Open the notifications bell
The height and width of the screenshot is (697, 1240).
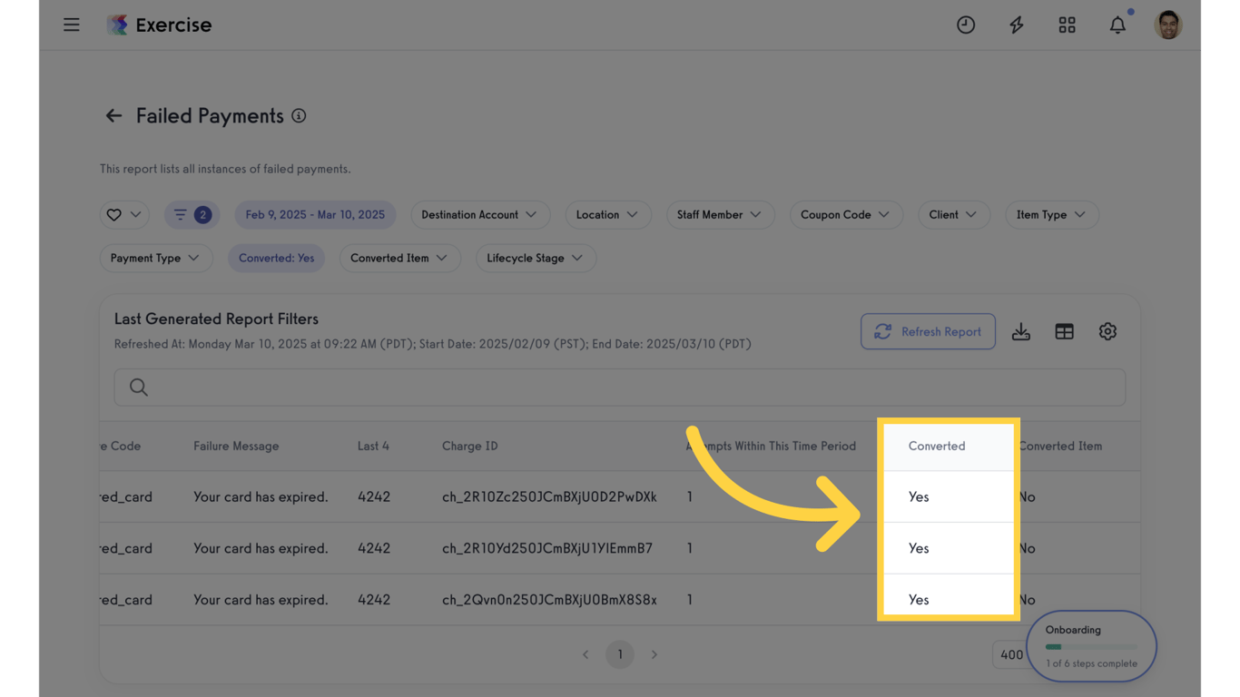(x=1117, y=25)
